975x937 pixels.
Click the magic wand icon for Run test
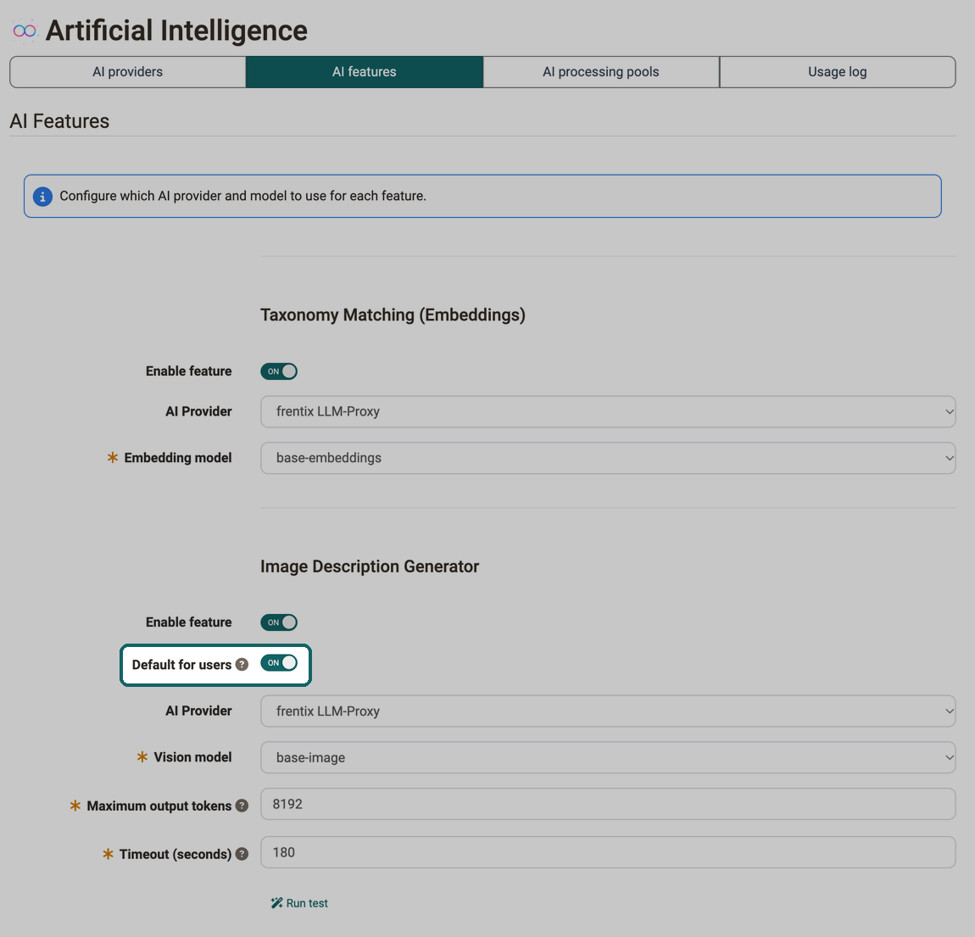tap(276, 903)
